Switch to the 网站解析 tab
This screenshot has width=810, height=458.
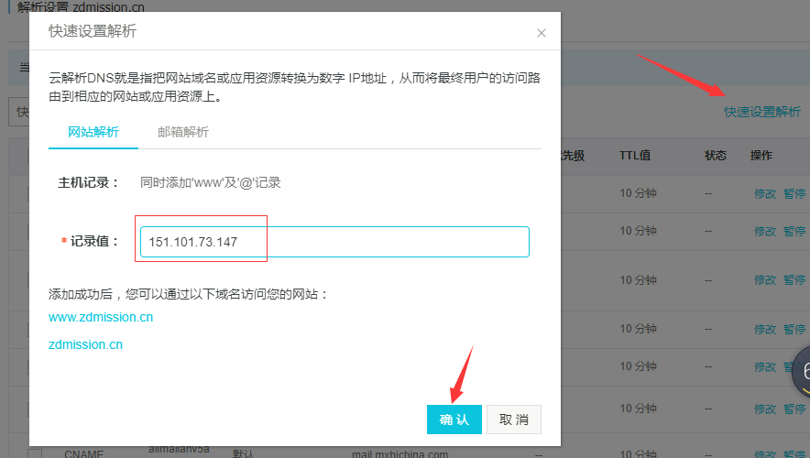(x=93, y=132)
